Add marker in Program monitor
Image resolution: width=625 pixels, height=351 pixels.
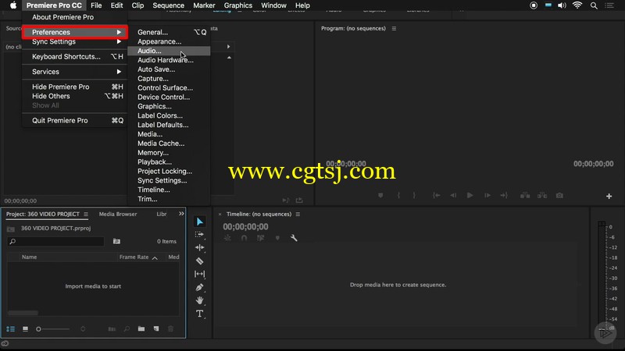coord(380,196)
